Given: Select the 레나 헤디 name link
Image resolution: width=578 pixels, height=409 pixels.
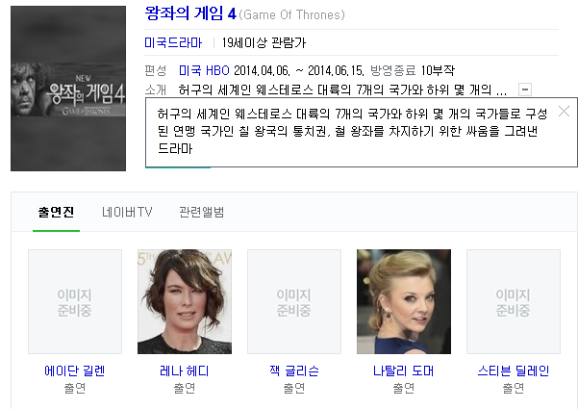Looking at the screenshot, I should [185, 371].
